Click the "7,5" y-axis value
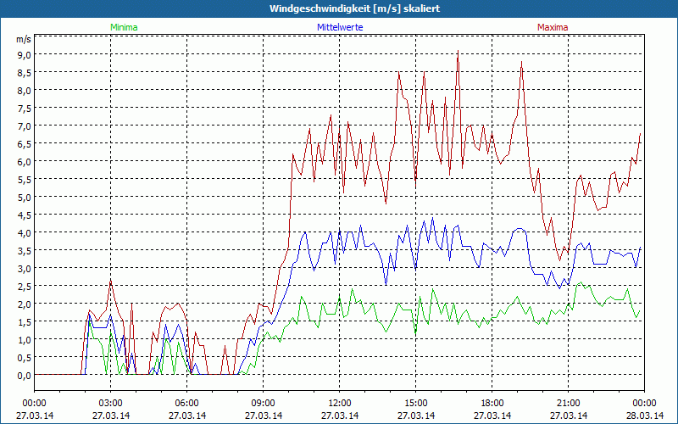 [x=25, y=109]
